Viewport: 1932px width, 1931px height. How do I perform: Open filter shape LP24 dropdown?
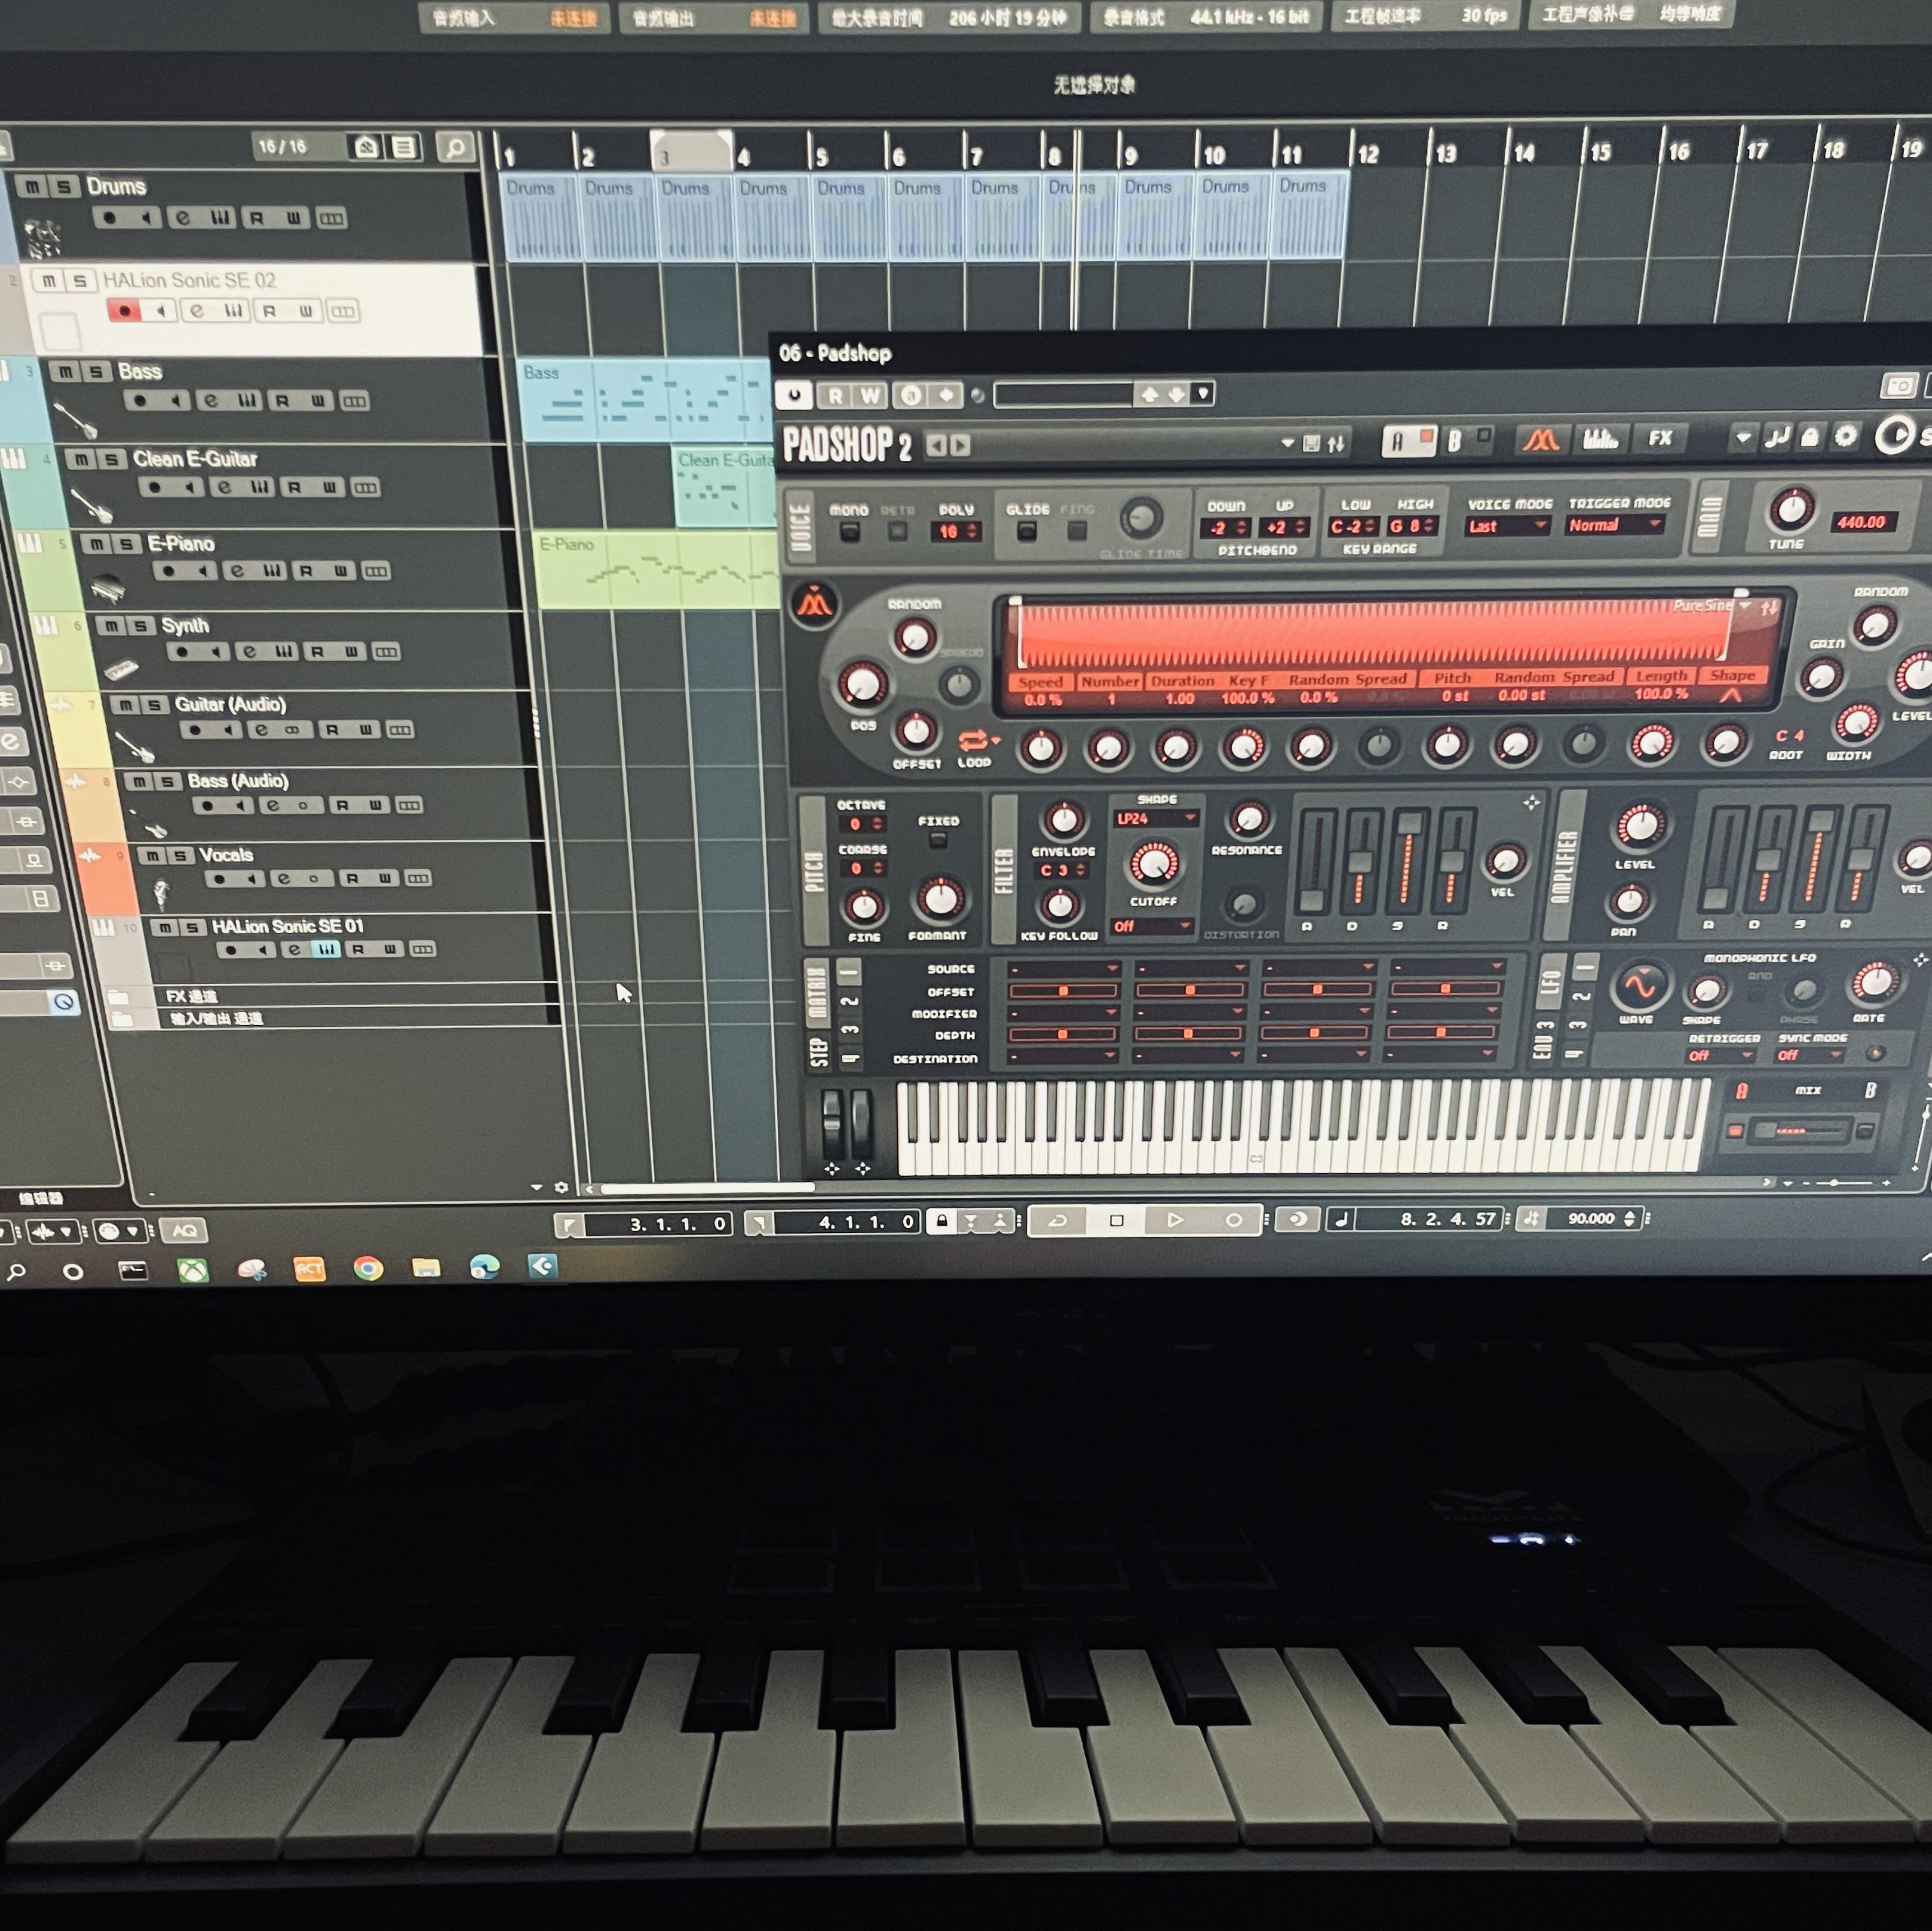[1156, 819]
